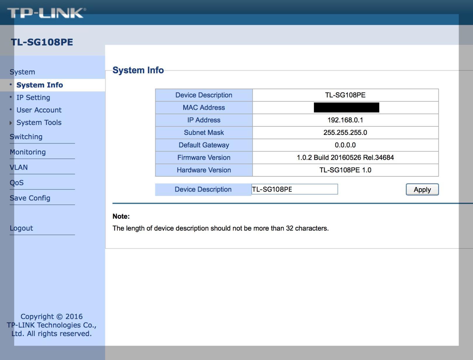Screen dimensions: 473x360
Task: Open Save Config page
Action: [x=30, y=198]
